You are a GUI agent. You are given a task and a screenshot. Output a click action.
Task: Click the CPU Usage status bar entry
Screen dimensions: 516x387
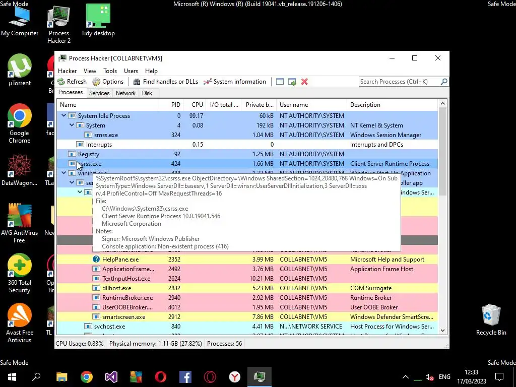79,344
